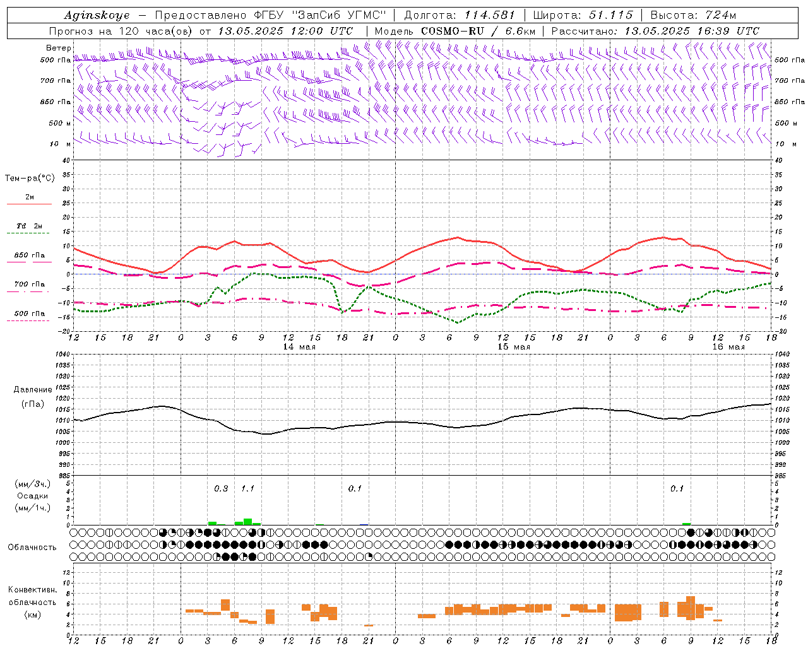Click the solid red 2м legend line
This screenshot has width=808, height=646.
pyautogui.click(x=29, y=204)
